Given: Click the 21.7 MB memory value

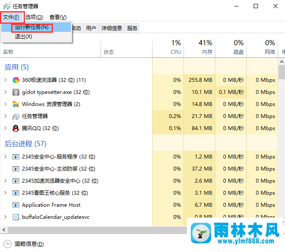Looking at the screenshot, I should [x=202, y=116].
